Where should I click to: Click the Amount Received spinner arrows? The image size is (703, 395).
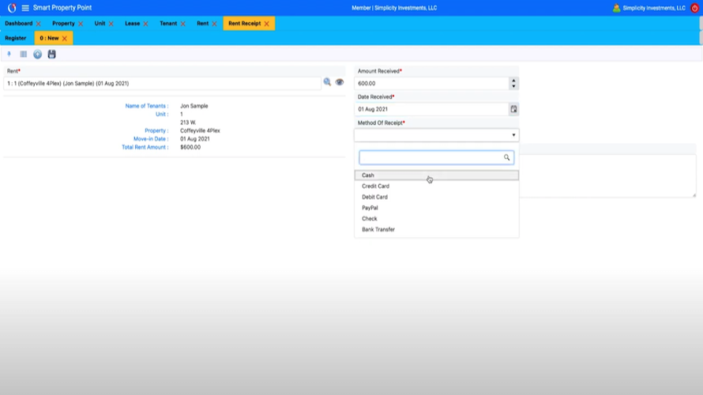click(x=513, y=83)
